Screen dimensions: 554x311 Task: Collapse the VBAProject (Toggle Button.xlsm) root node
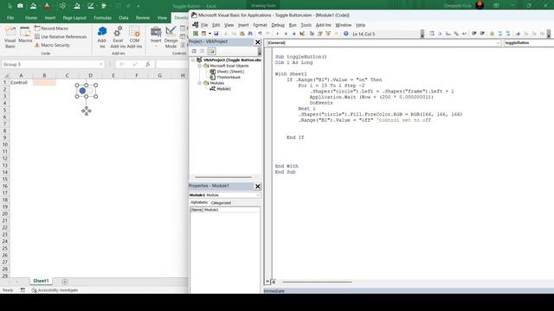(x=193, y=60)
